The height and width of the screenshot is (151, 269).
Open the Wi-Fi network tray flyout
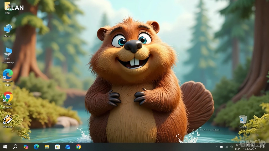pos(227,147)
